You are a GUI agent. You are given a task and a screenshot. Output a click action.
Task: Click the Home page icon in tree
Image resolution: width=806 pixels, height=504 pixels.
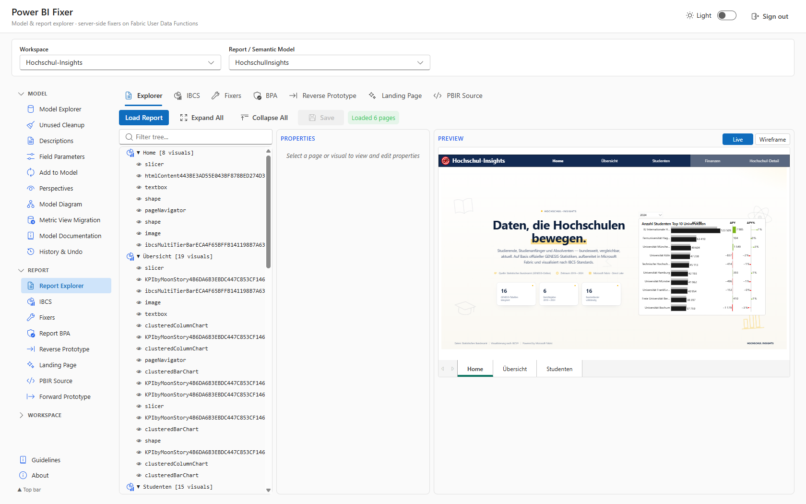[x=130, y=153]
